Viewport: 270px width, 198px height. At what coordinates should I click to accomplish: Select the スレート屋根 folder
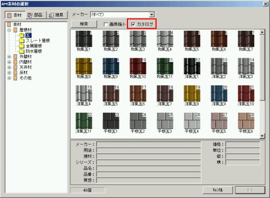[38, 40]
